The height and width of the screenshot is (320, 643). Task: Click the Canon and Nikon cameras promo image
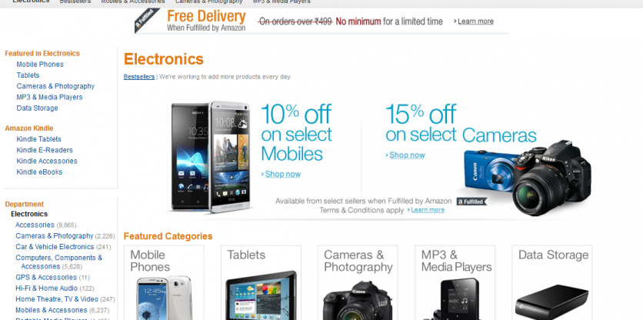coord(528,178)
